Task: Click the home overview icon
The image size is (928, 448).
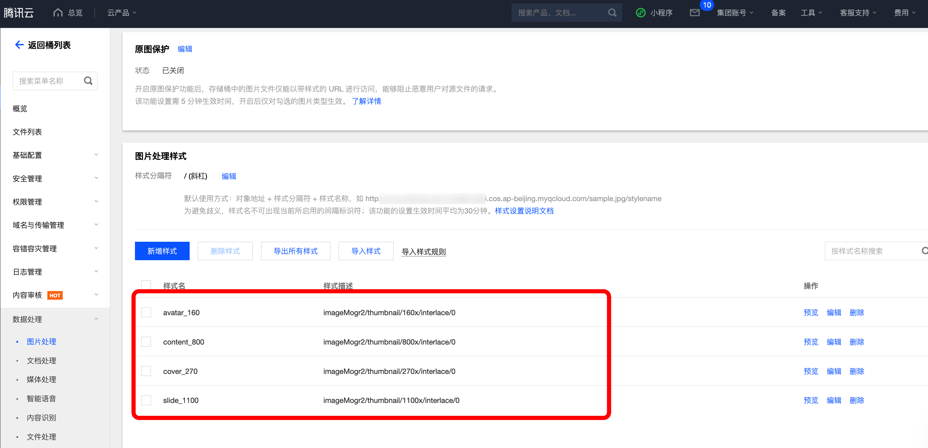Action: click(x=58, y=13)
